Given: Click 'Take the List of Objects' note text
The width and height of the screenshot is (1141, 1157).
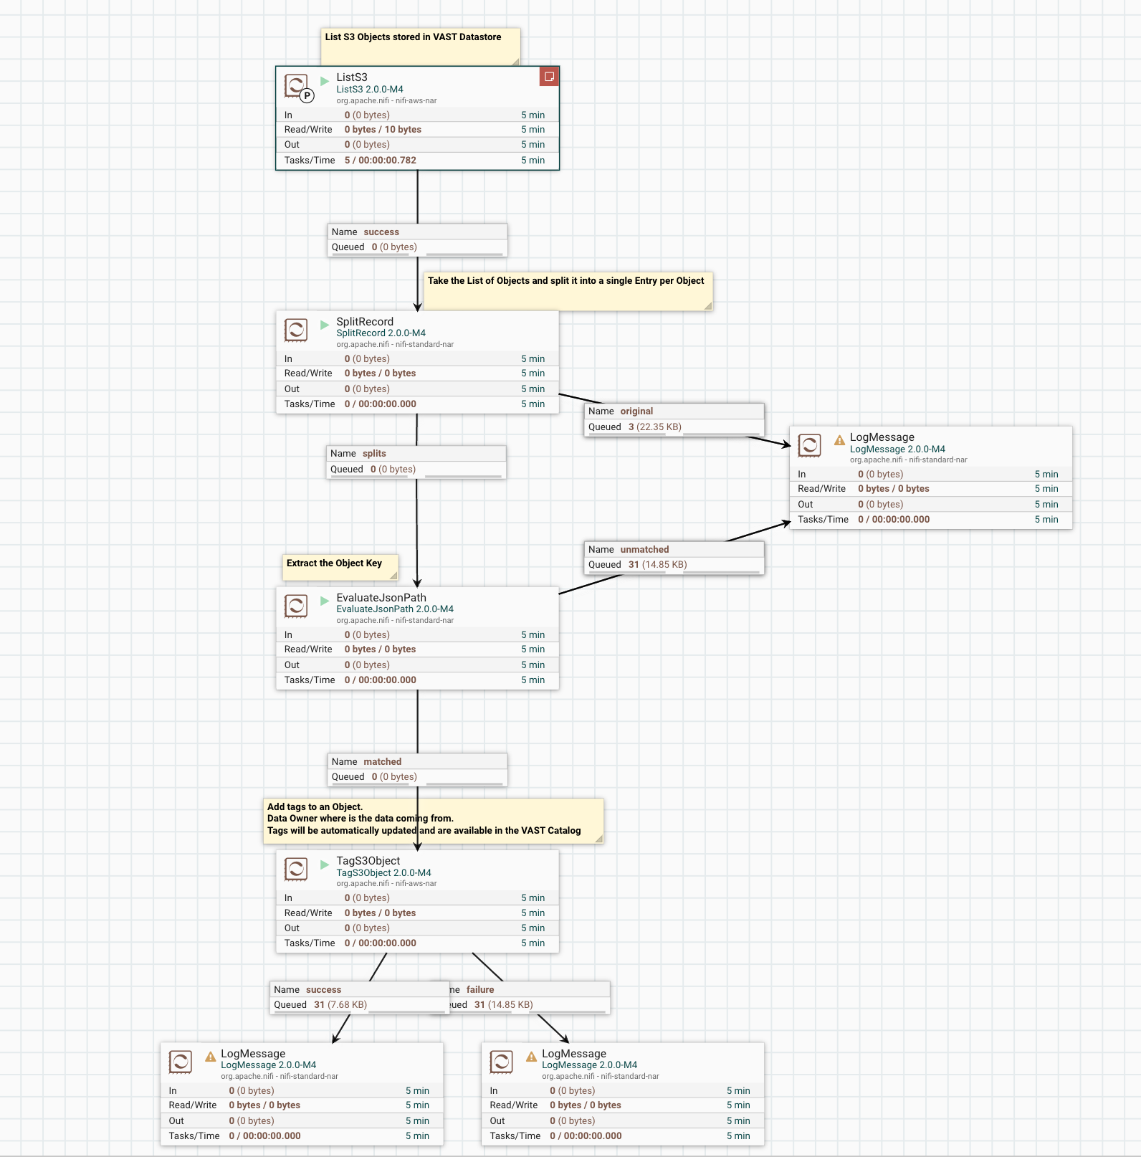Looking at the screenshot, I should point(566,281).
